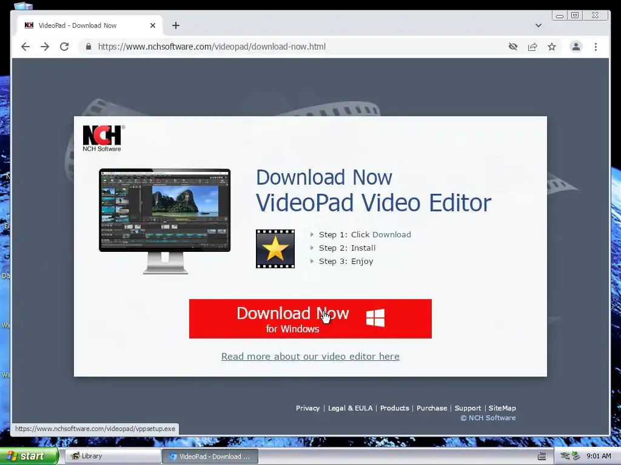This screenshot has height=465, width=621.
Task: Click the Step 1: Click Download text
Action: (x=364, y=234)
